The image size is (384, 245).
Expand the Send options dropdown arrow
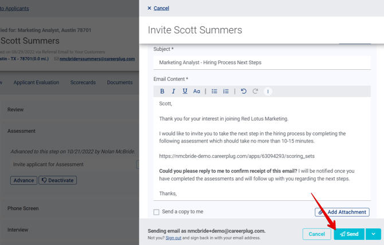tap(373, 234)
